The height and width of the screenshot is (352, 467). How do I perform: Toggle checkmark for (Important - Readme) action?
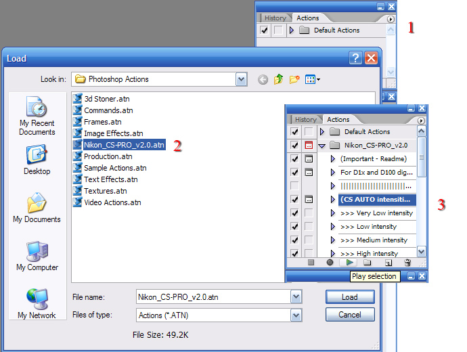click(294, 158)
